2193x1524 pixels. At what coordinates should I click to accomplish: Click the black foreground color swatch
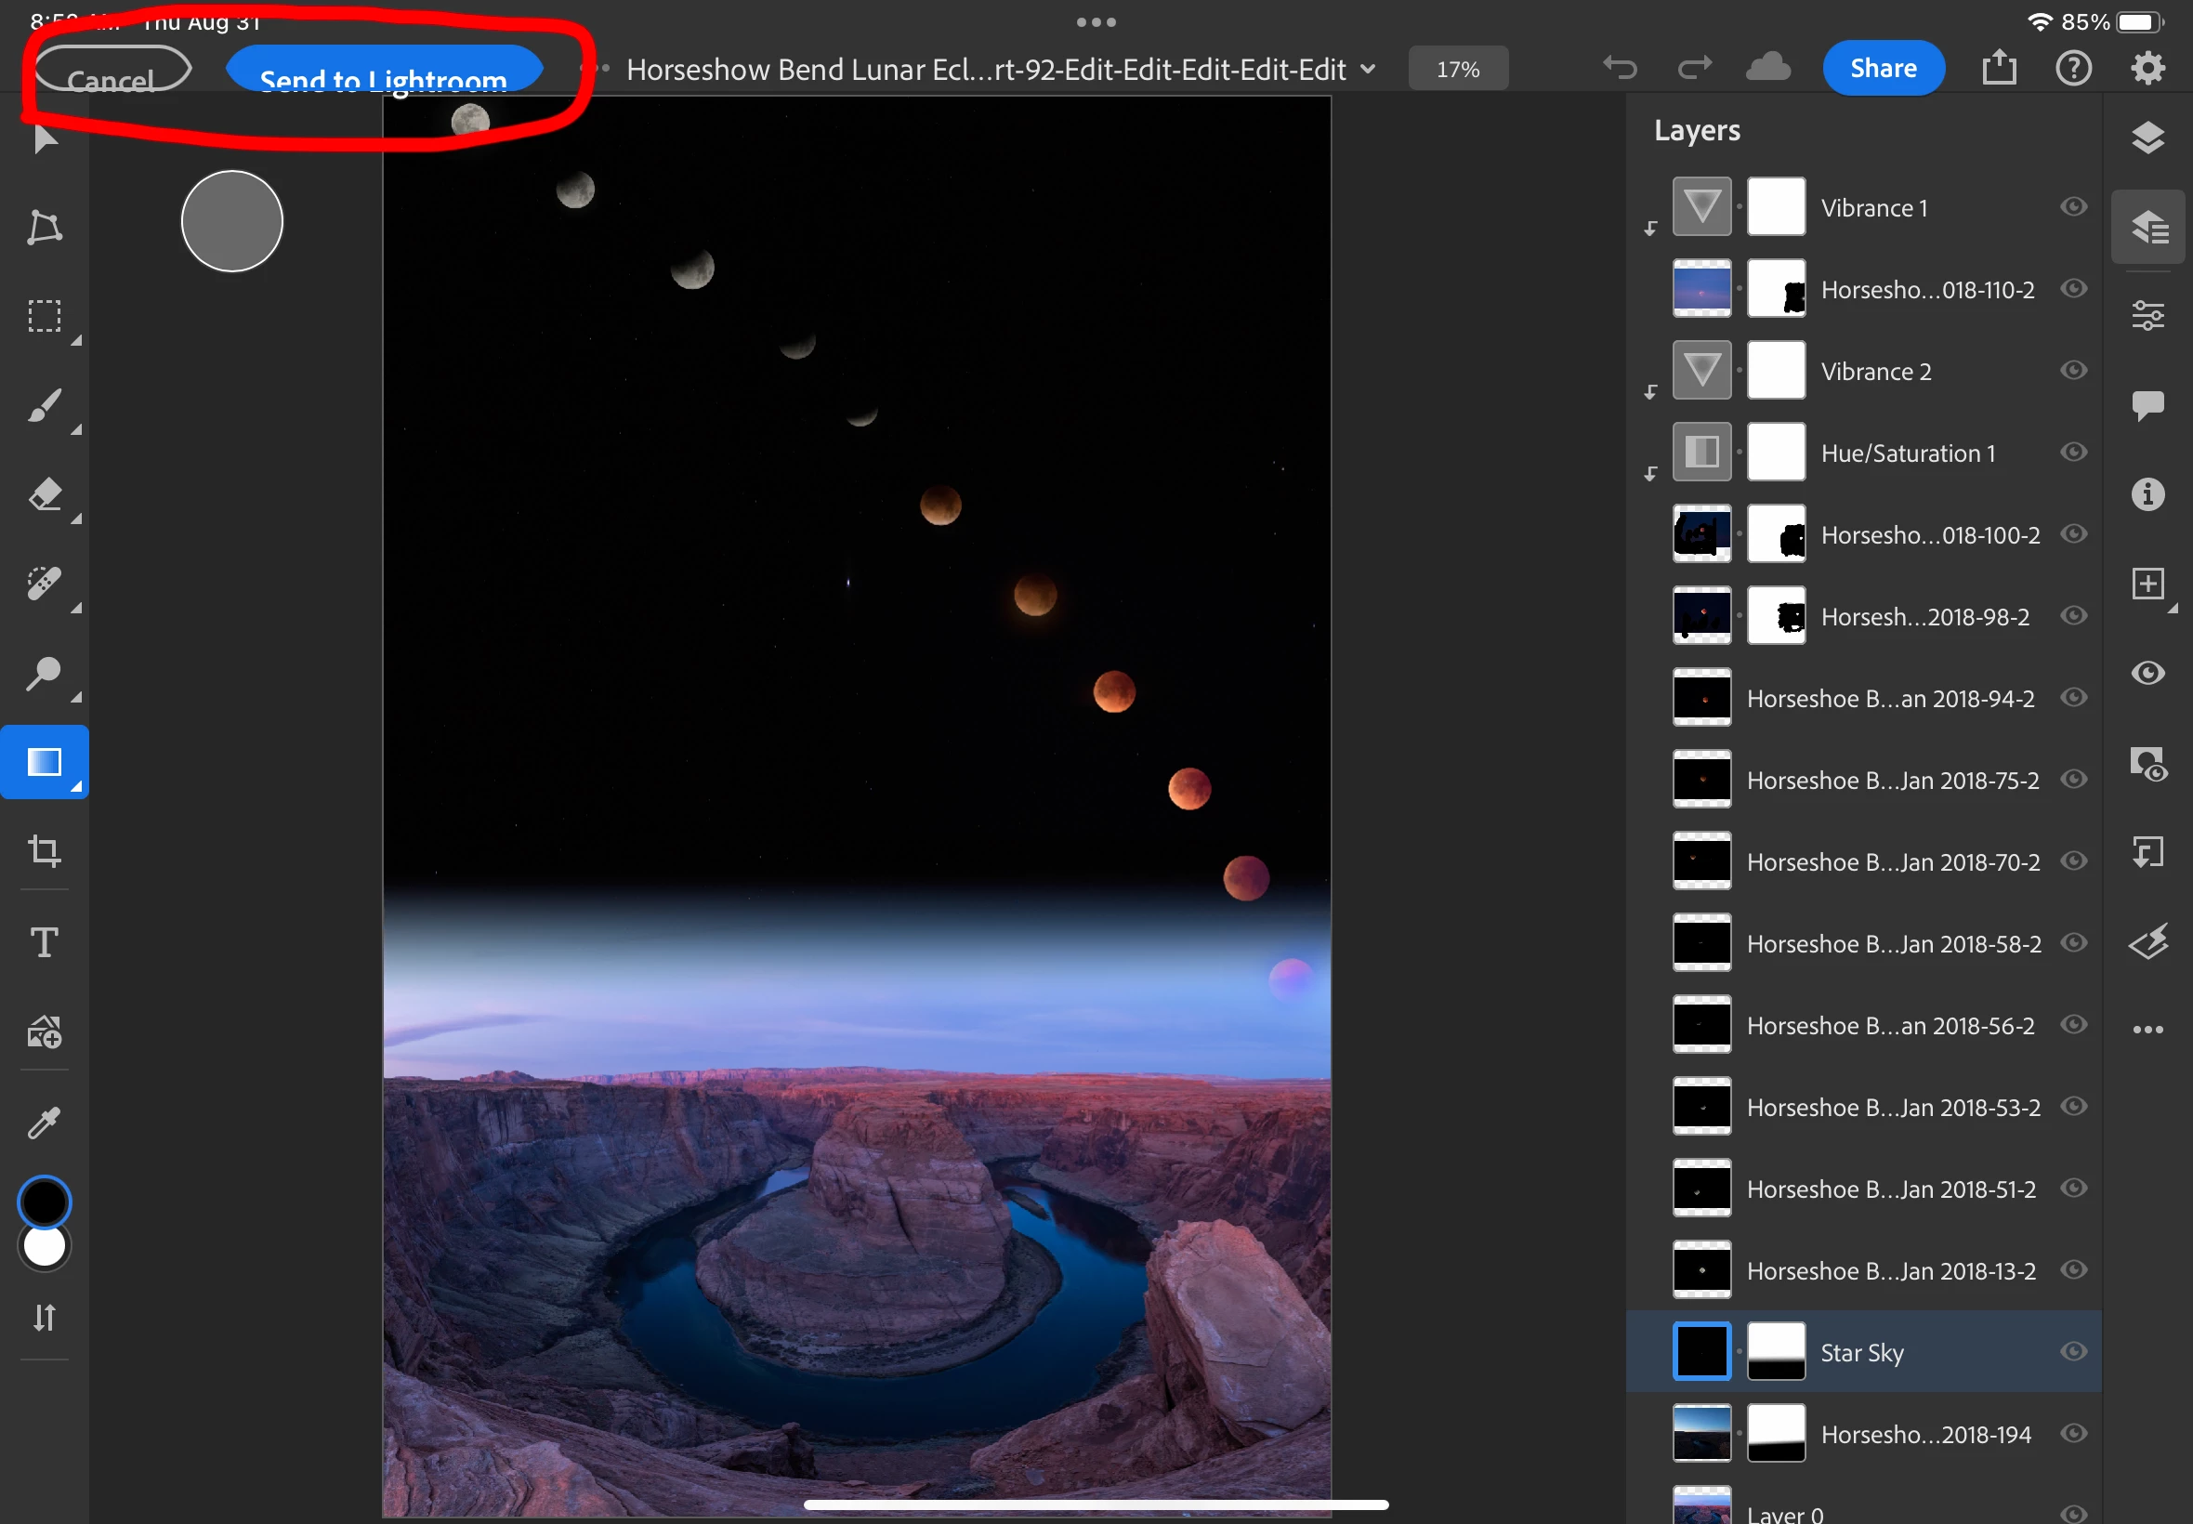pos(44,1202)
